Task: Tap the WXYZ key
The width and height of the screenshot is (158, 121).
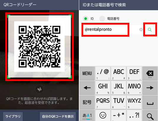Action: [134, 102]
